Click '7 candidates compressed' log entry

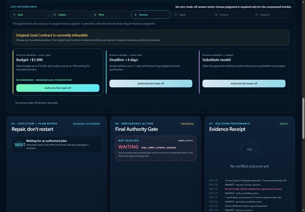[253, 197]
